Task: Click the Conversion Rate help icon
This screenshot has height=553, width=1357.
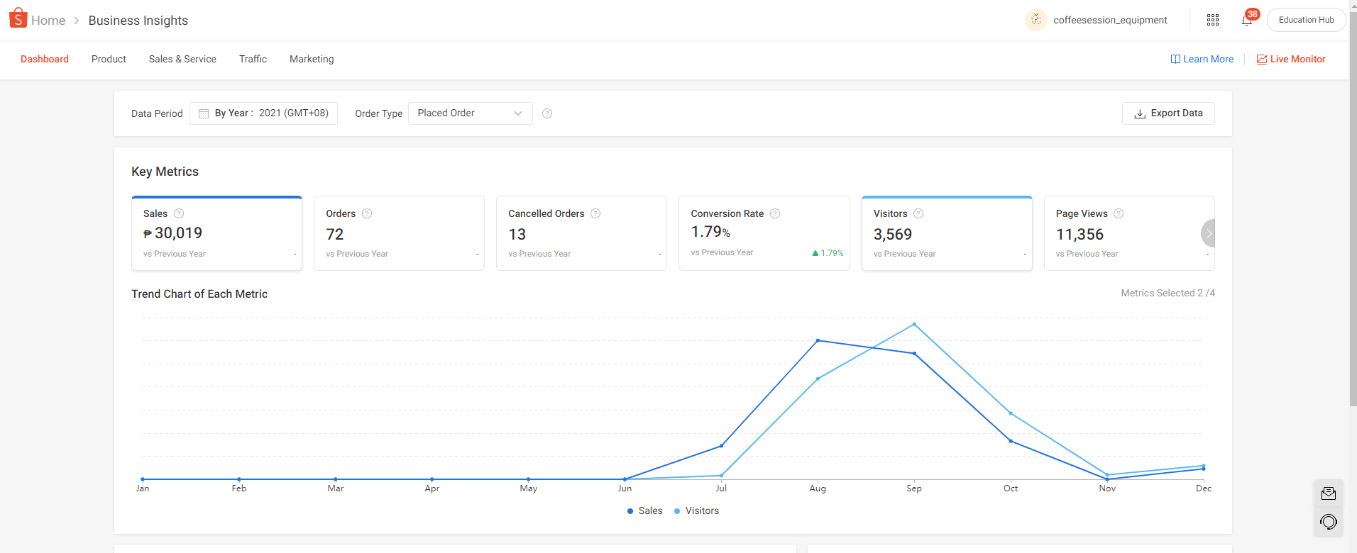Action: 775,213
